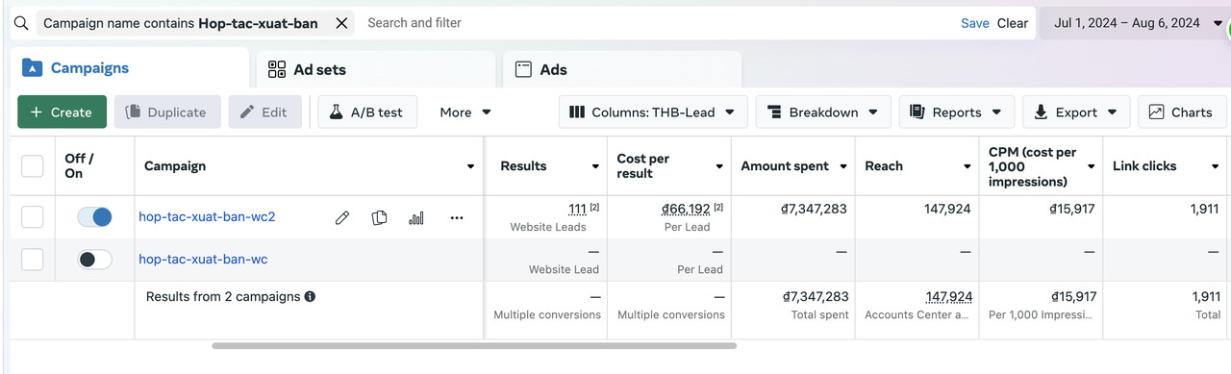Open the Charts panel button
This screenshot has width=1231, height=374.
tap(1182, 112)
